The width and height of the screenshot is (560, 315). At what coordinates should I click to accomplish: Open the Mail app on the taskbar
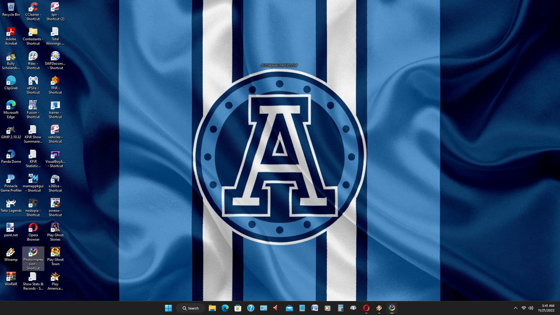click(289, 308)
